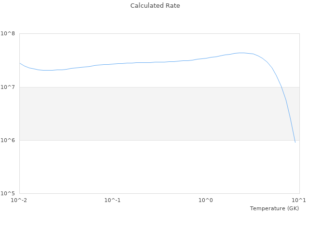Viewport: 309px width, 232px height.
Task: Click the gray shaded band in the plot
Action: click(145, 114)
